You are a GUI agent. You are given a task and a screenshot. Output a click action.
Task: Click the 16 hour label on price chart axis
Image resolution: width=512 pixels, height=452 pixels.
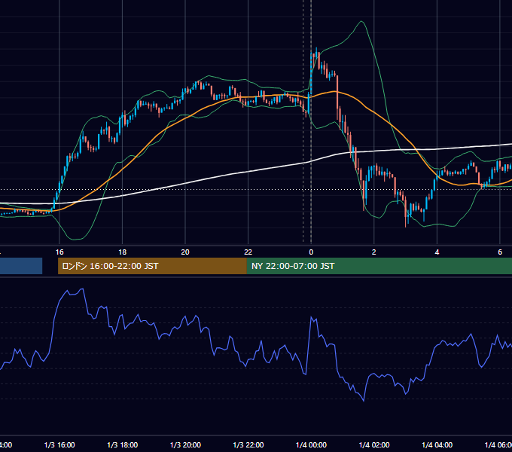59,252
